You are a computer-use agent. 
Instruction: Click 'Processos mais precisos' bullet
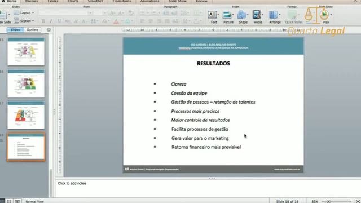195,111
